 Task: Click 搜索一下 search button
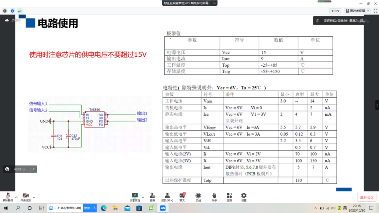(90, 208)
